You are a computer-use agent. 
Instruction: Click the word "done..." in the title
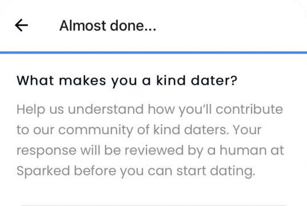pyautogui.click(x=133, y=26)
